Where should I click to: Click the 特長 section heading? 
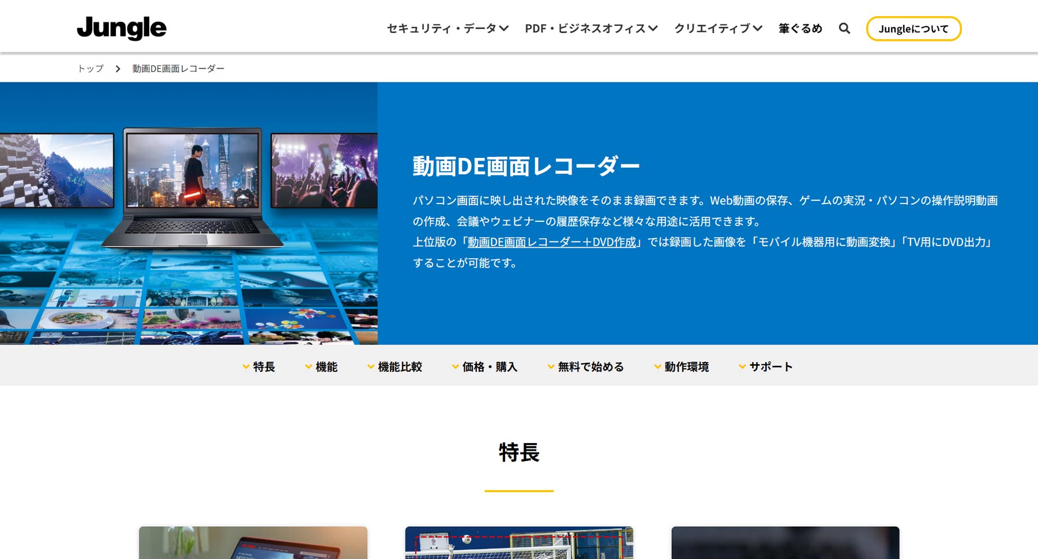click(519, 452)
